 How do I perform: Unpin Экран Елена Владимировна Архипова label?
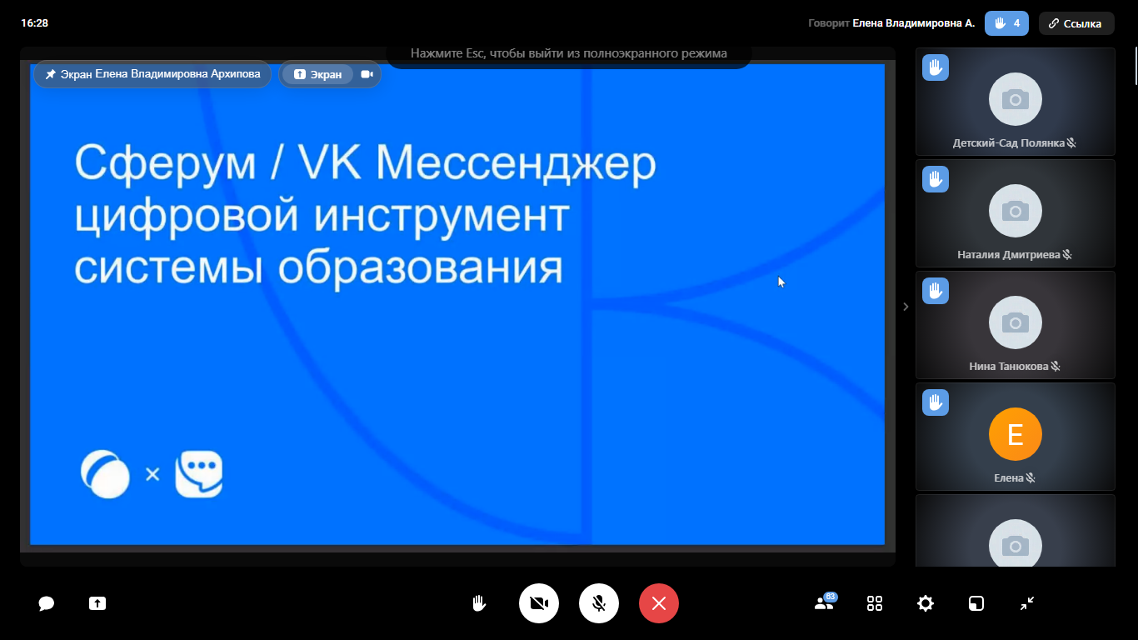(x=152, y=74)
